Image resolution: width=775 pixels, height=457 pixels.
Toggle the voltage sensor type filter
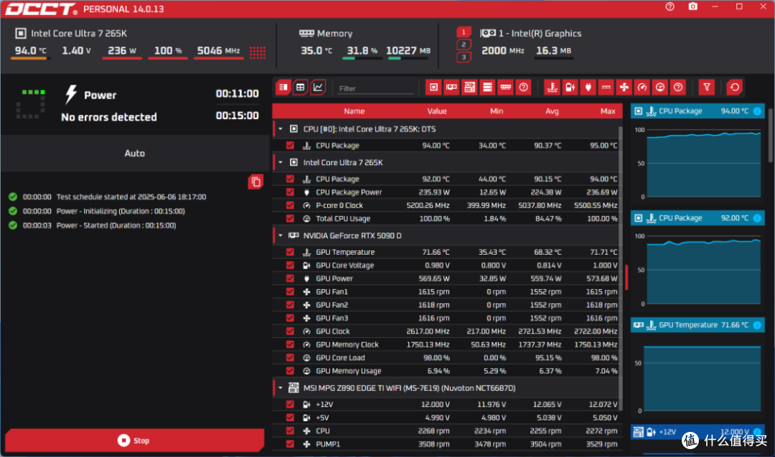coord(570,88)
